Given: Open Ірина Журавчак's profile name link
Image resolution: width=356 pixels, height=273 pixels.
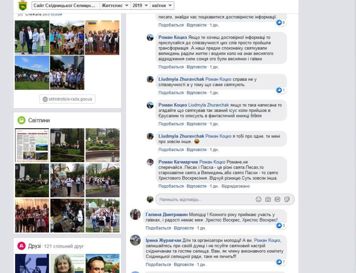Looking at the screenshot, I should coord(164,240).
